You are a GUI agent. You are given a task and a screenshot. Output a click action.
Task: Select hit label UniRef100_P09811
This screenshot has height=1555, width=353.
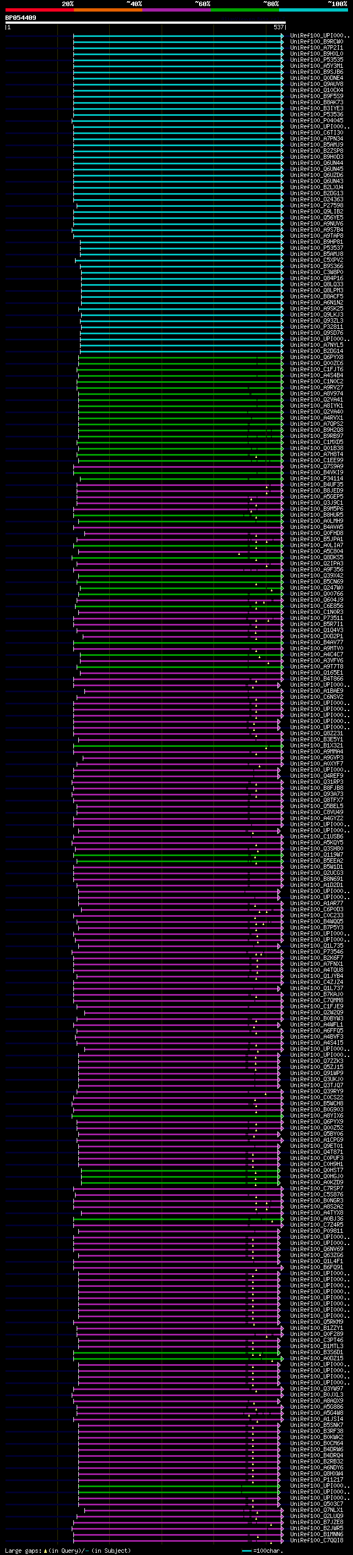(316, 1231)
